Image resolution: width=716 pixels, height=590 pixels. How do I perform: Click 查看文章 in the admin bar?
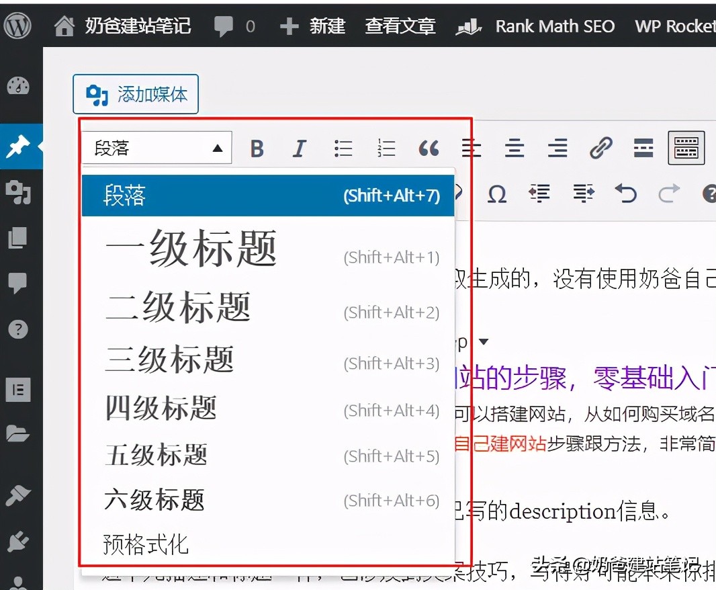coord(400,26)
